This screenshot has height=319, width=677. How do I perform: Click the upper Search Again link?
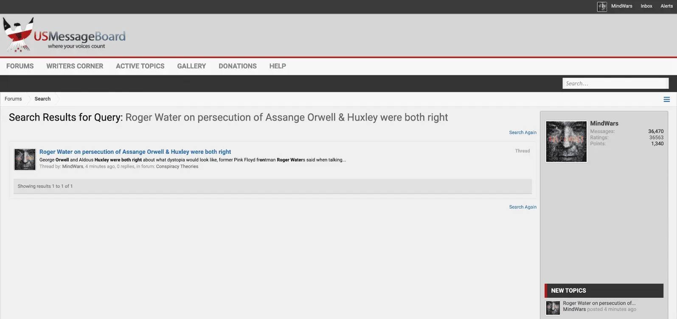pos(522,133)
